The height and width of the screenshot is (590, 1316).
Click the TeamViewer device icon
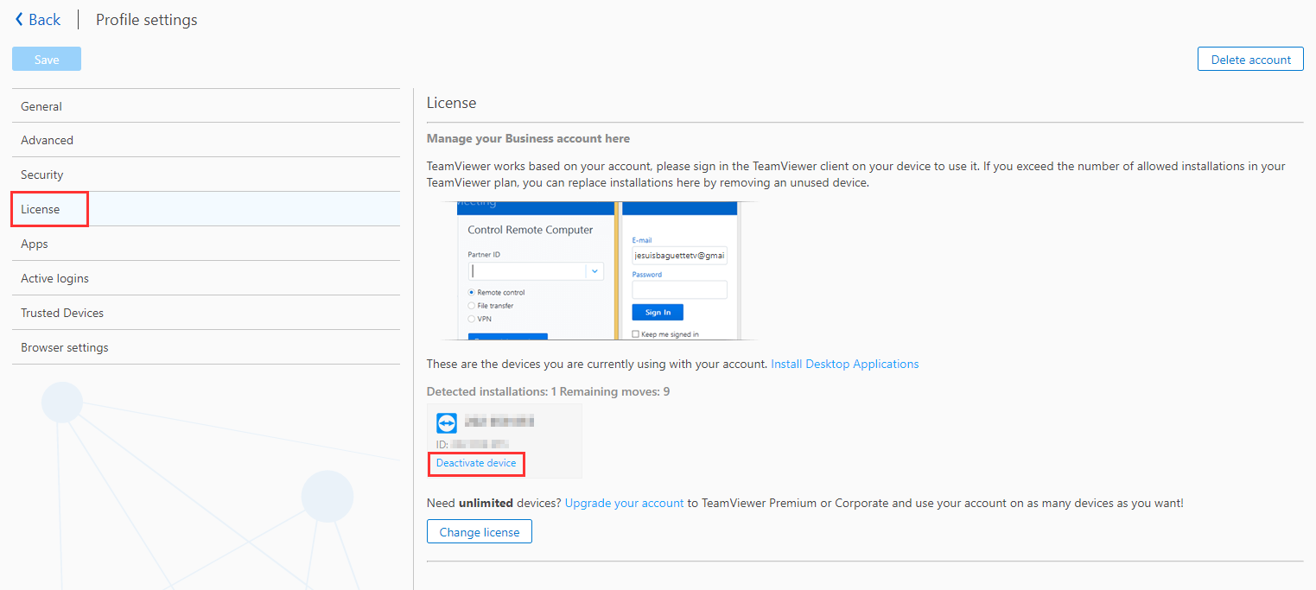tap(447, 422)
